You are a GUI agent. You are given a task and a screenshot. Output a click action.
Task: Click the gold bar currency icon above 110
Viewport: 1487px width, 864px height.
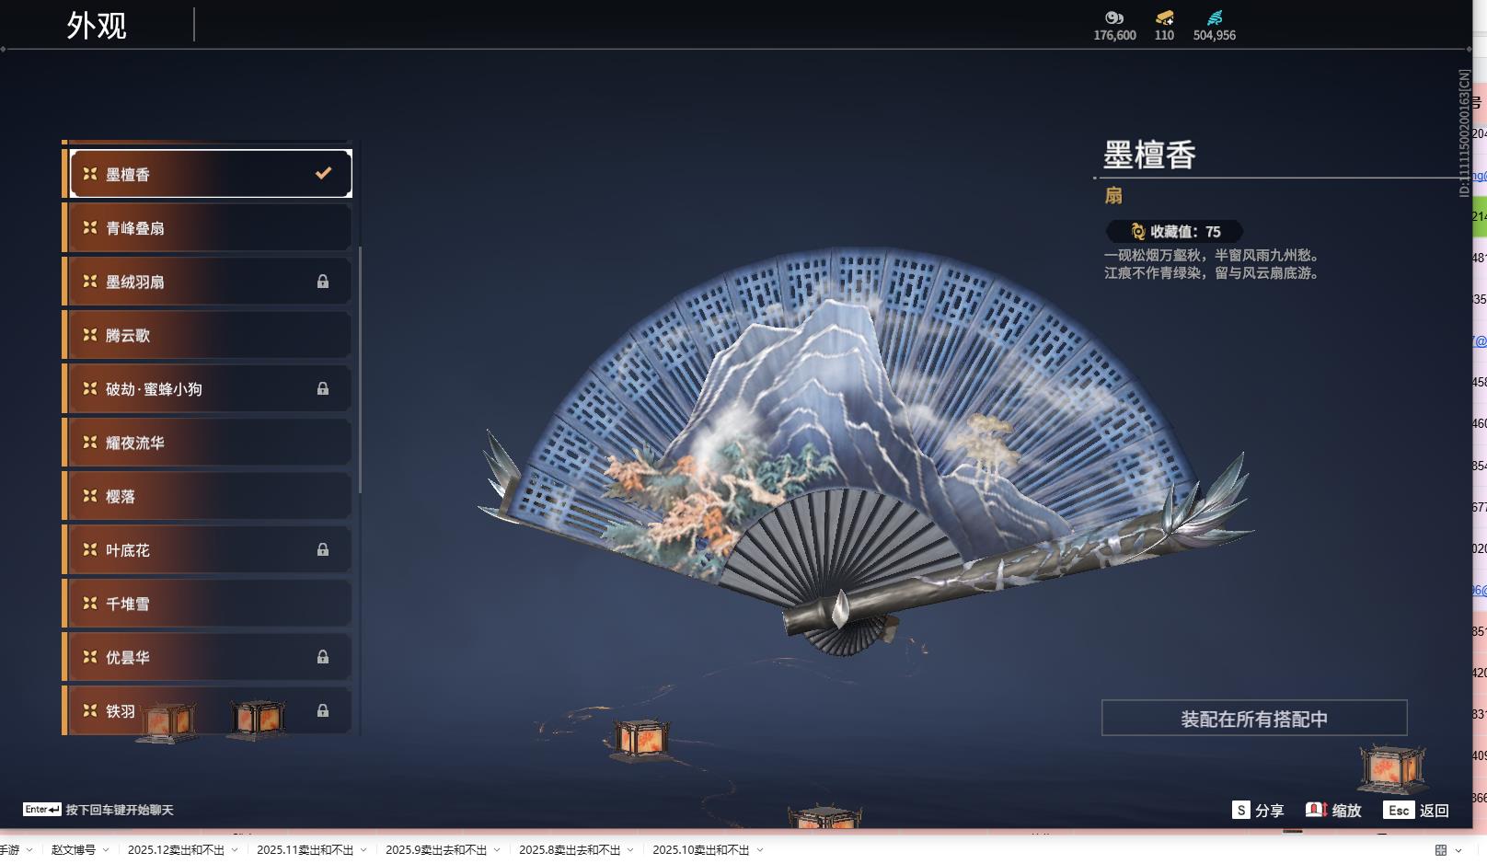[1165, 17]
